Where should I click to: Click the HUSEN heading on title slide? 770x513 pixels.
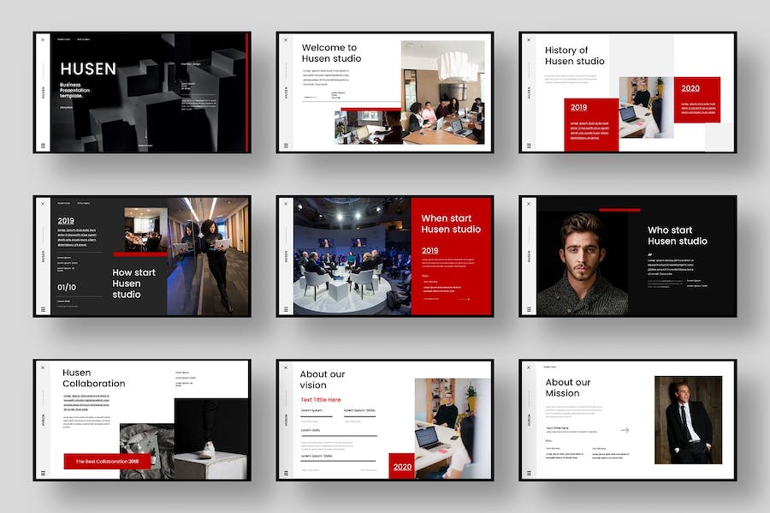point(88,69)
